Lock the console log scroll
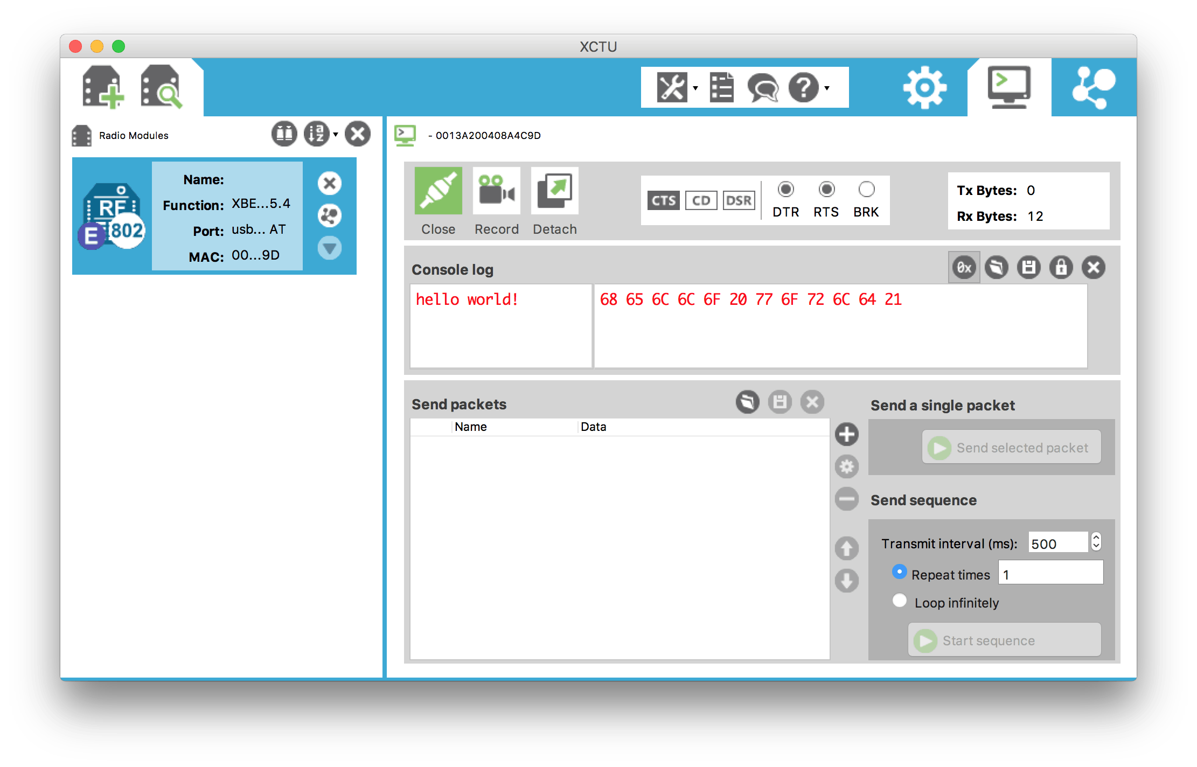The width and height of the screenshot is (1197, 767). [1061, 267]
